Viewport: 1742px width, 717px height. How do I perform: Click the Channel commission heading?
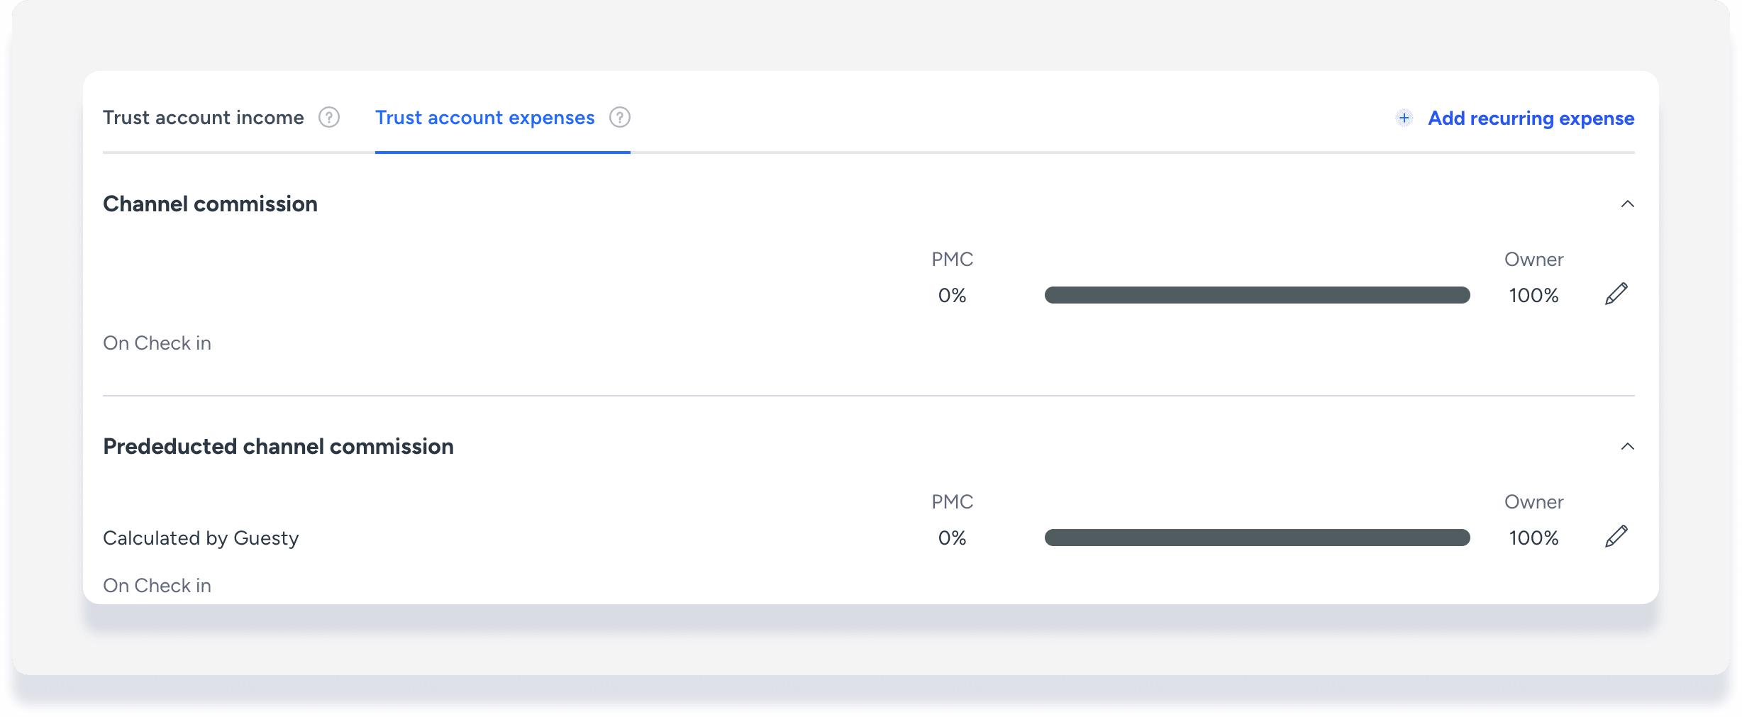click(x=210, y=204)
